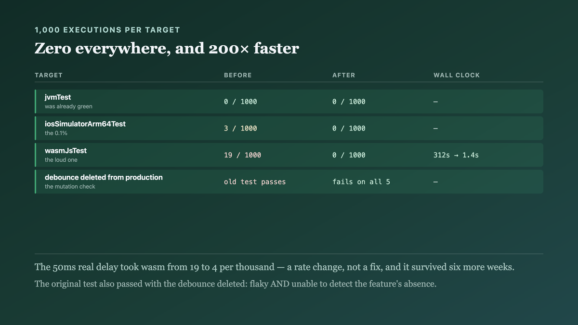578x325 pixels.
Task: Click the 'the loud one' subtitle
Action: [61, 160]
